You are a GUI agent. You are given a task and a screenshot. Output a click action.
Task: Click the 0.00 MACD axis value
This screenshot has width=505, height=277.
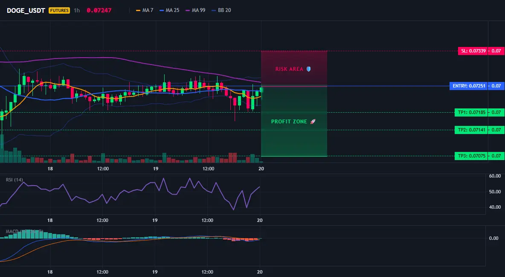(494, 238)
